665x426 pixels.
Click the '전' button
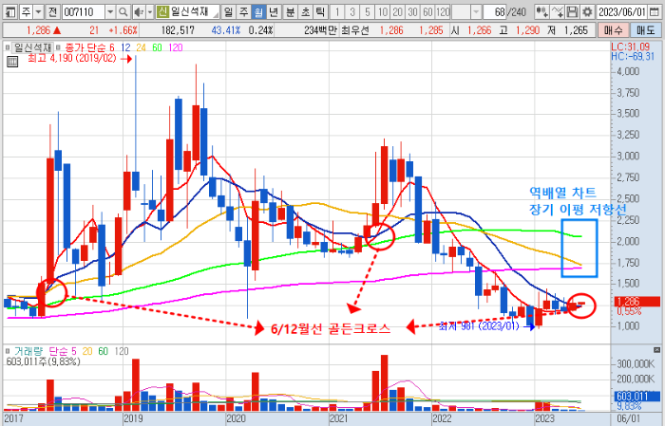click(52, 11)
